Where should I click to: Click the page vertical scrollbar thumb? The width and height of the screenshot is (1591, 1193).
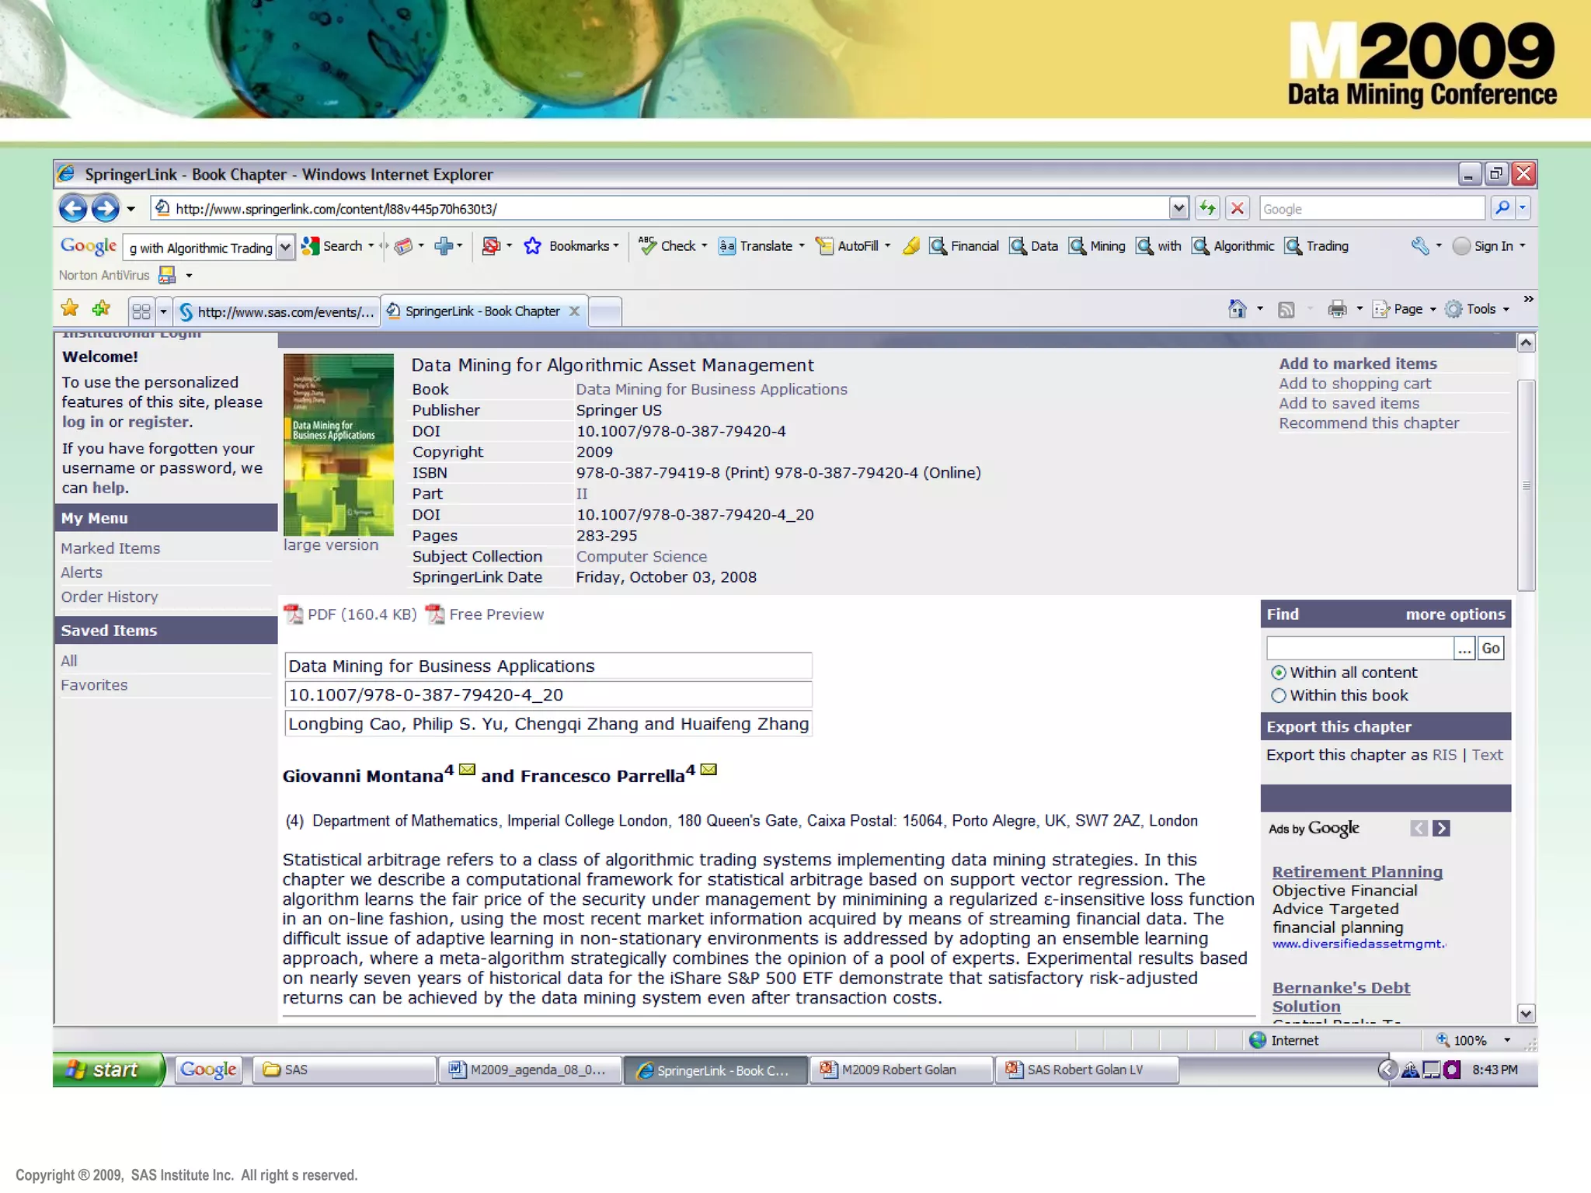coord(1526,485)
